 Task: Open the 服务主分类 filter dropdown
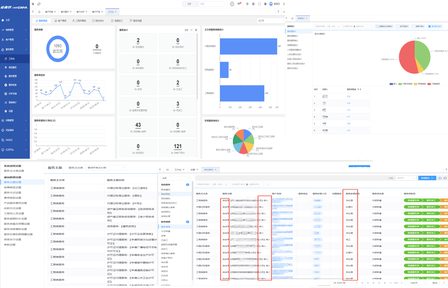(106, 168)
